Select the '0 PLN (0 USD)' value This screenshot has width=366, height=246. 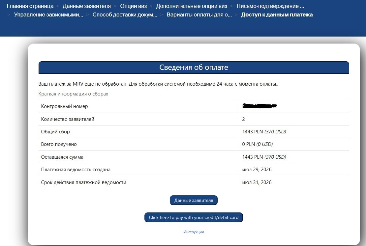click(x=257, y=144)
